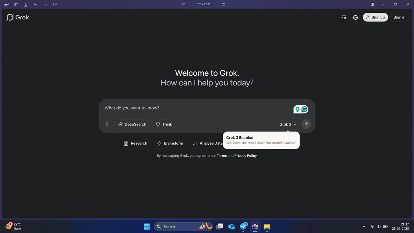Screen dimensions: 414x233
Task: Open Telegram from the taskbar
Action: pyautogui.click(x=243, y=226)
